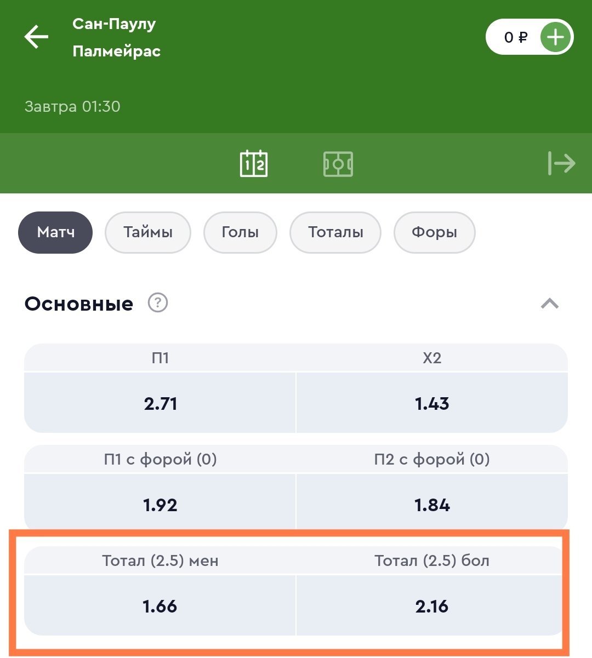592x658 pixels.
Task: Tap the arrow-to-right exit icon
Action: 561,163
